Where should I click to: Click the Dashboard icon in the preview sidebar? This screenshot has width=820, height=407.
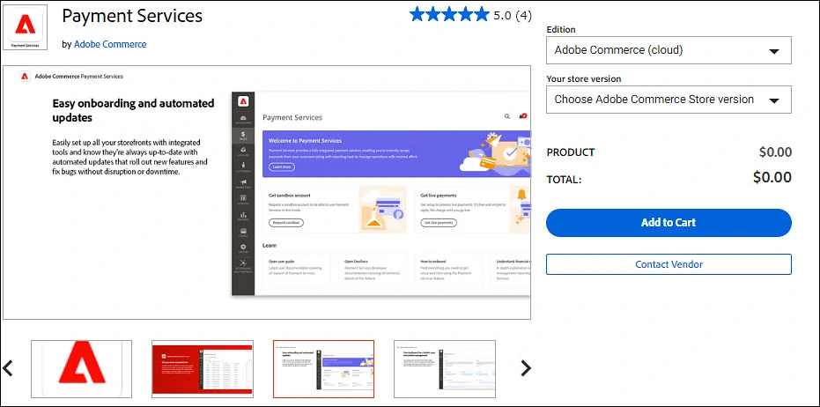243,119
